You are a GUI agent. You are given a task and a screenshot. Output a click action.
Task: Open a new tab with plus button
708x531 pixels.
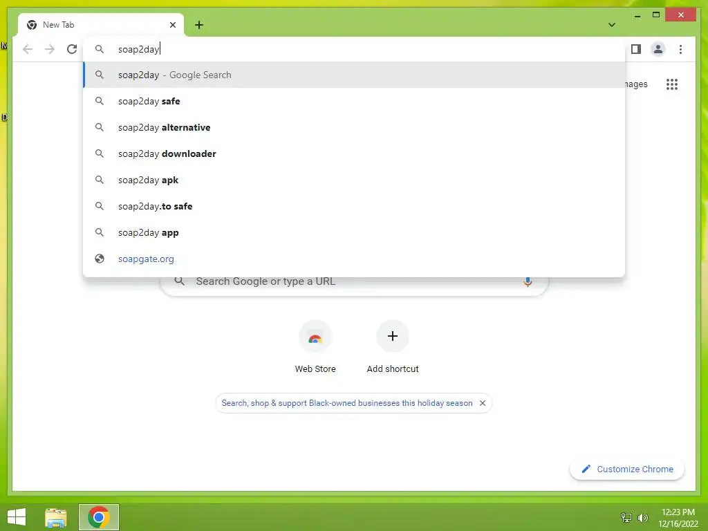coord(199,25)
